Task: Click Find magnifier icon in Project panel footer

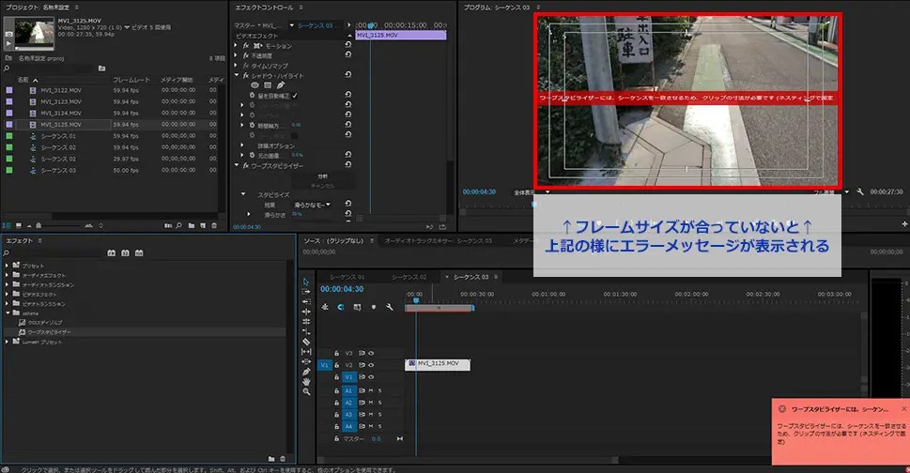Action: click(x=178, y=225)
